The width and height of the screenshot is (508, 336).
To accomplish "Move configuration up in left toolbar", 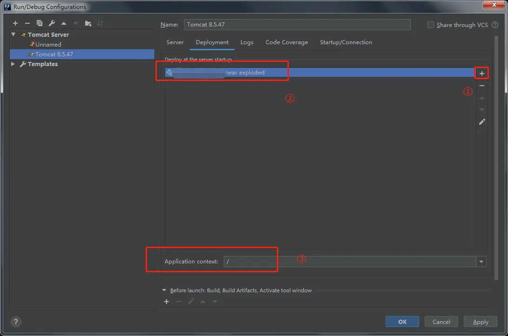I will click(x=64, y=23).
